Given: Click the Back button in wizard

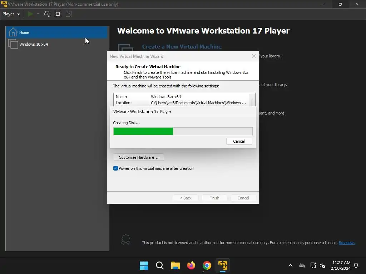Looking at the screenshot, I should (186, 198).
